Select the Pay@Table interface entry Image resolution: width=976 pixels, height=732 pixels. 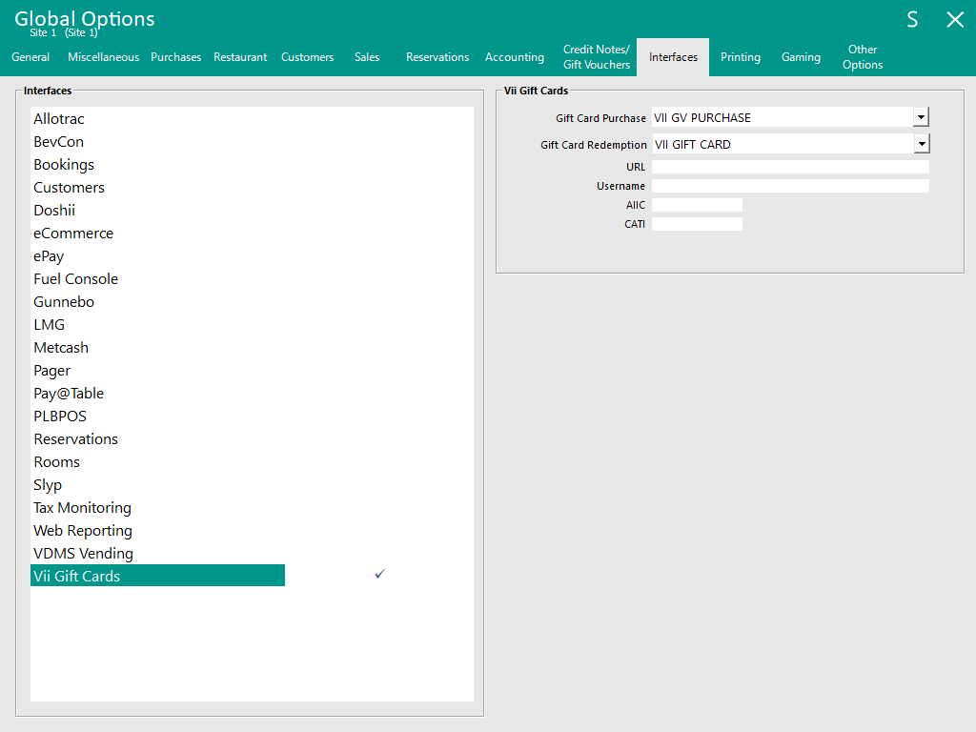(x=69, y=394)
